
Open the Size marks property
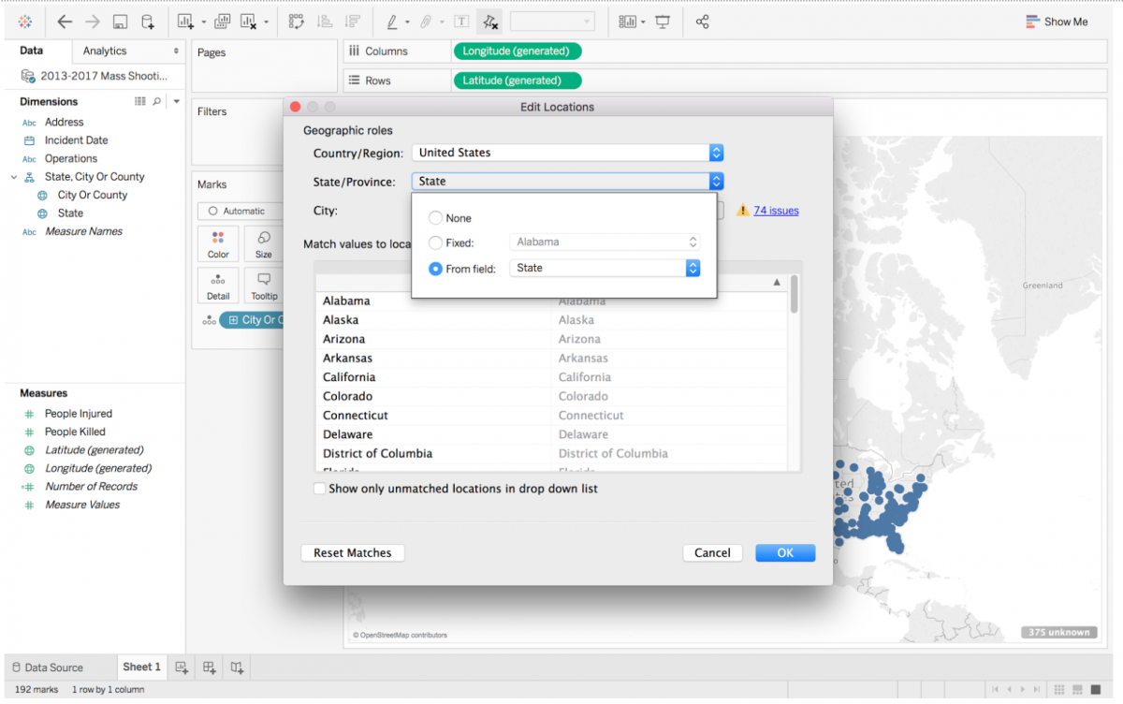(x=263, y=243)
